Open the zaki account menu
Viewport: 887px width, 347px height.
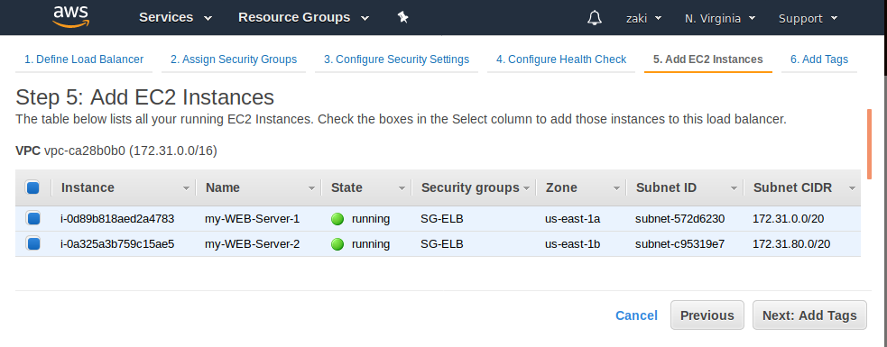tap(643, 18)
